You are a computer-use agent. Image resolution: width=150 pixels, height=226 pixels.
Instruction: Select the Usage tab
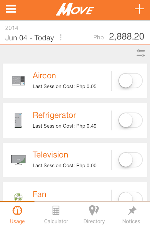[x=17, y=215]
